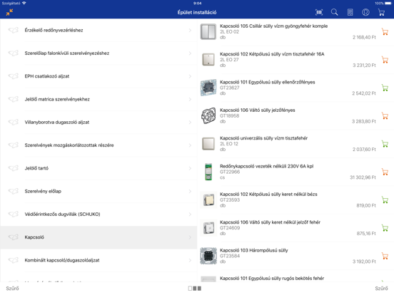Screen dimensions: 394x295
Task: Select Kombinált kapcsoló/dugaszolóaljzat category
Action: click(x=98, y=260)
